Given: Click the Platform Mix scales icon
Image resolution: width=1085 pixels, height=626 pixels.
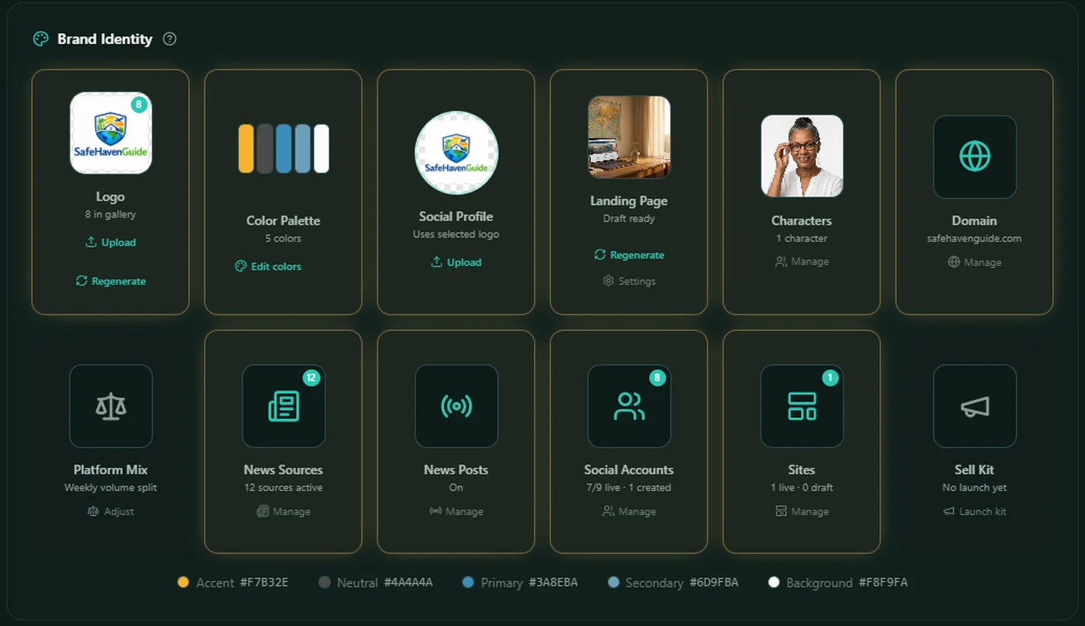Looking at the screenshot, I should coord(111,406).
